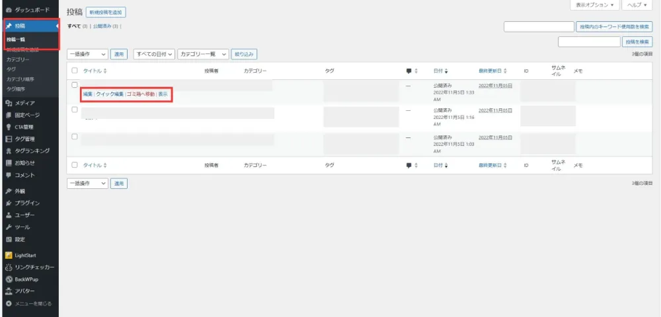The width and height of the screenshot is (661, 317).
Task: Focus the search field beside 投稿を検索
Action: coord(590,42)
